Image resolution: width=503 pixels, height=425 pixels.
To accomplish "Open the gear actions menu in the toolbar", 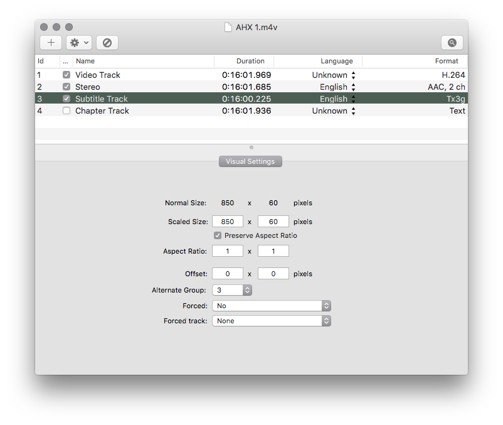I will click(79, 43).
